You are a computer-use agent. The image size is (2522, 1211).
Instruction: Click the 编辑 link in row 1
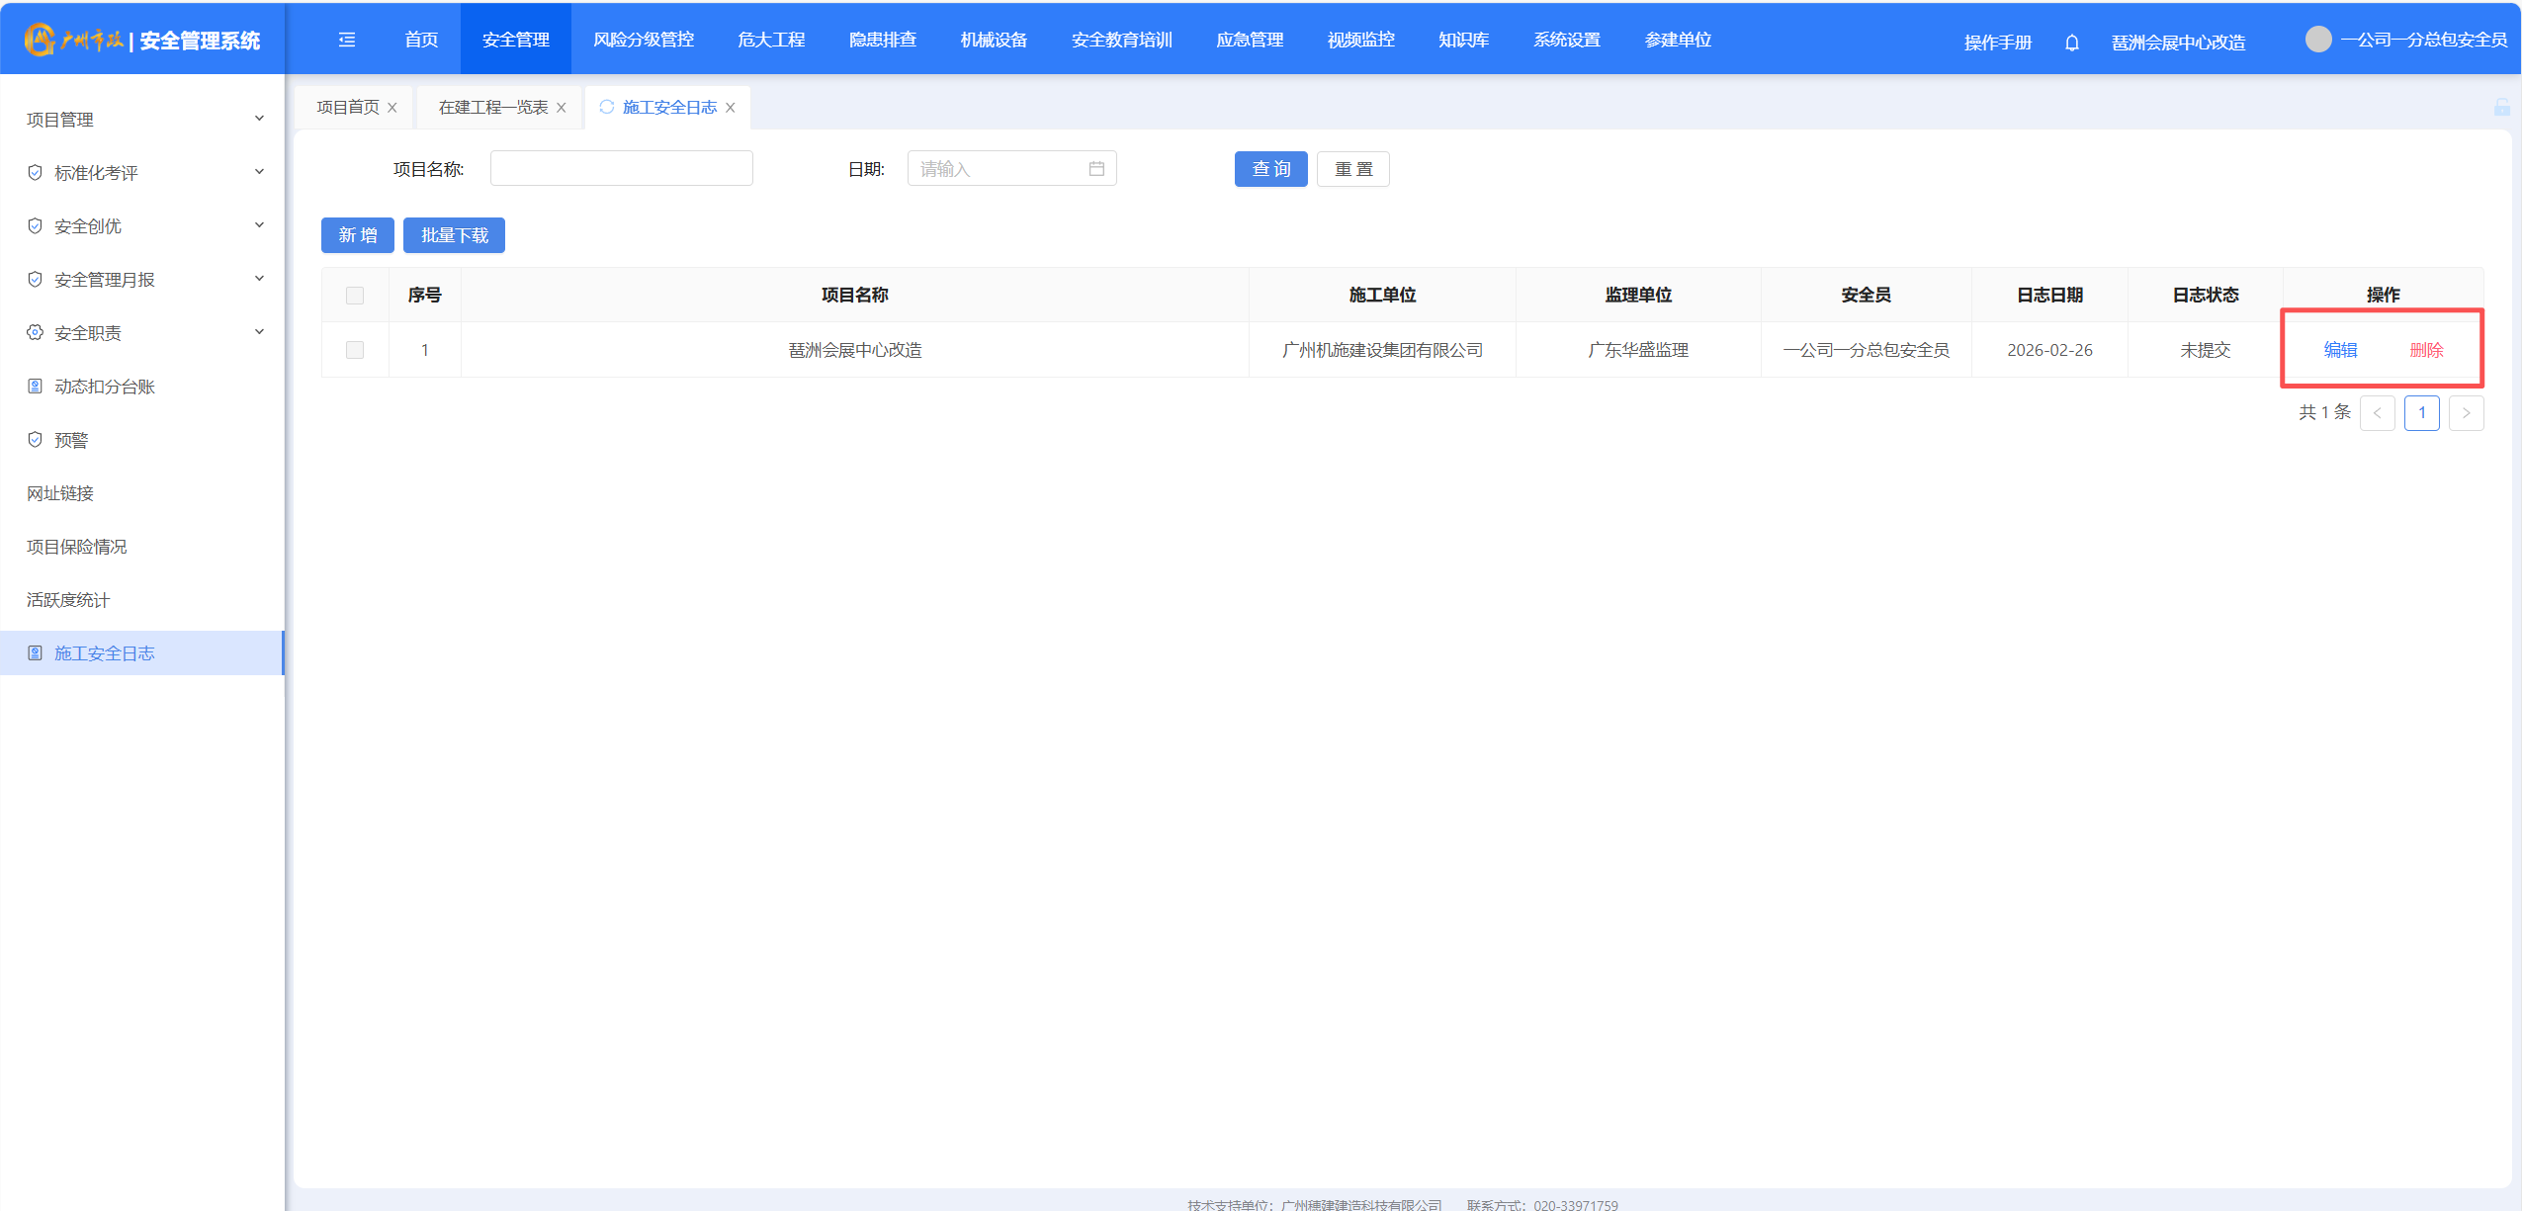click(2339, 350)
